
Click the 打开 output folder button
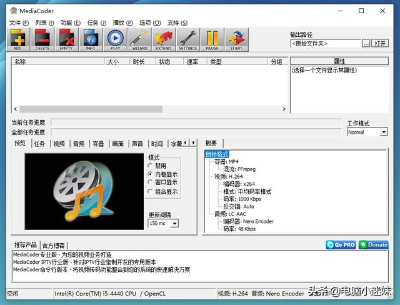coord(380,43)
